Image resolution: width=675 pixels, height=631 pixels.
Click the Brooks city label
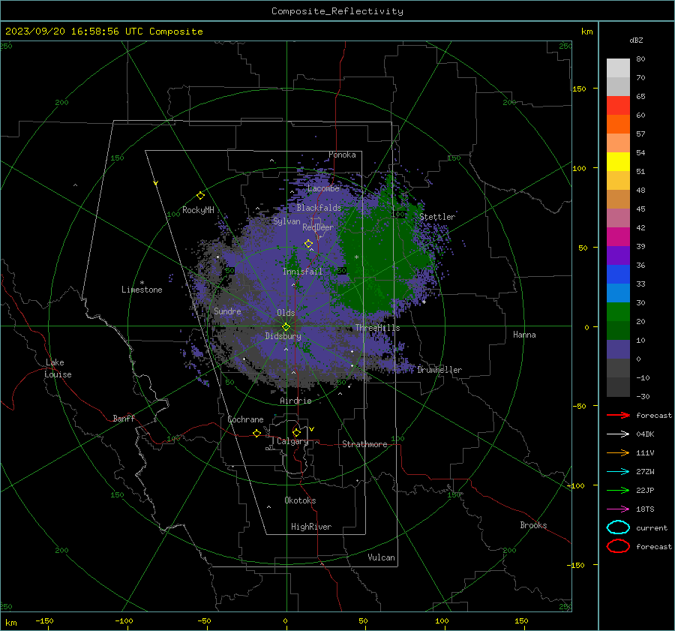(533, 525)
